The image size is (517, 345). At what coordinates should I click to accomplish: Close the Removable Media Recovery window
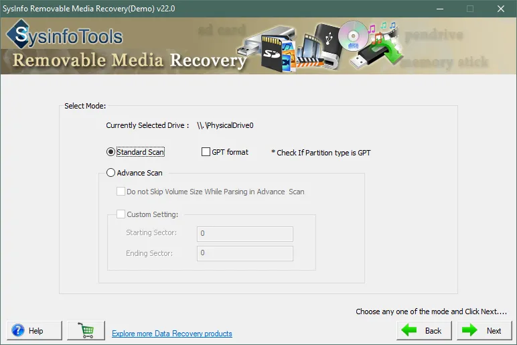(x=500, y=9)
